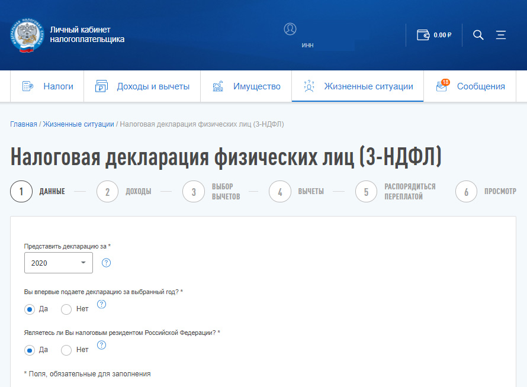Click the Сообщения envelope icon with badge

coord(442,86)
